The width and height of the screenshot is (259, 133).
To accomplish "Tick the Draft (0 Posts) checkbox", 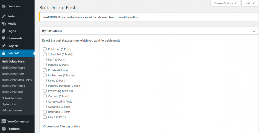I will 45,59.
